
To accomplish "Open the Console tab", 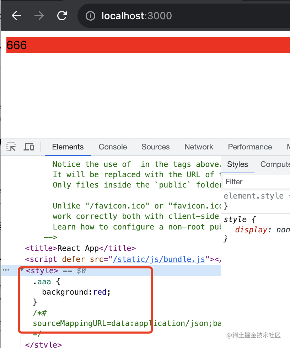I will coord(113,147).
